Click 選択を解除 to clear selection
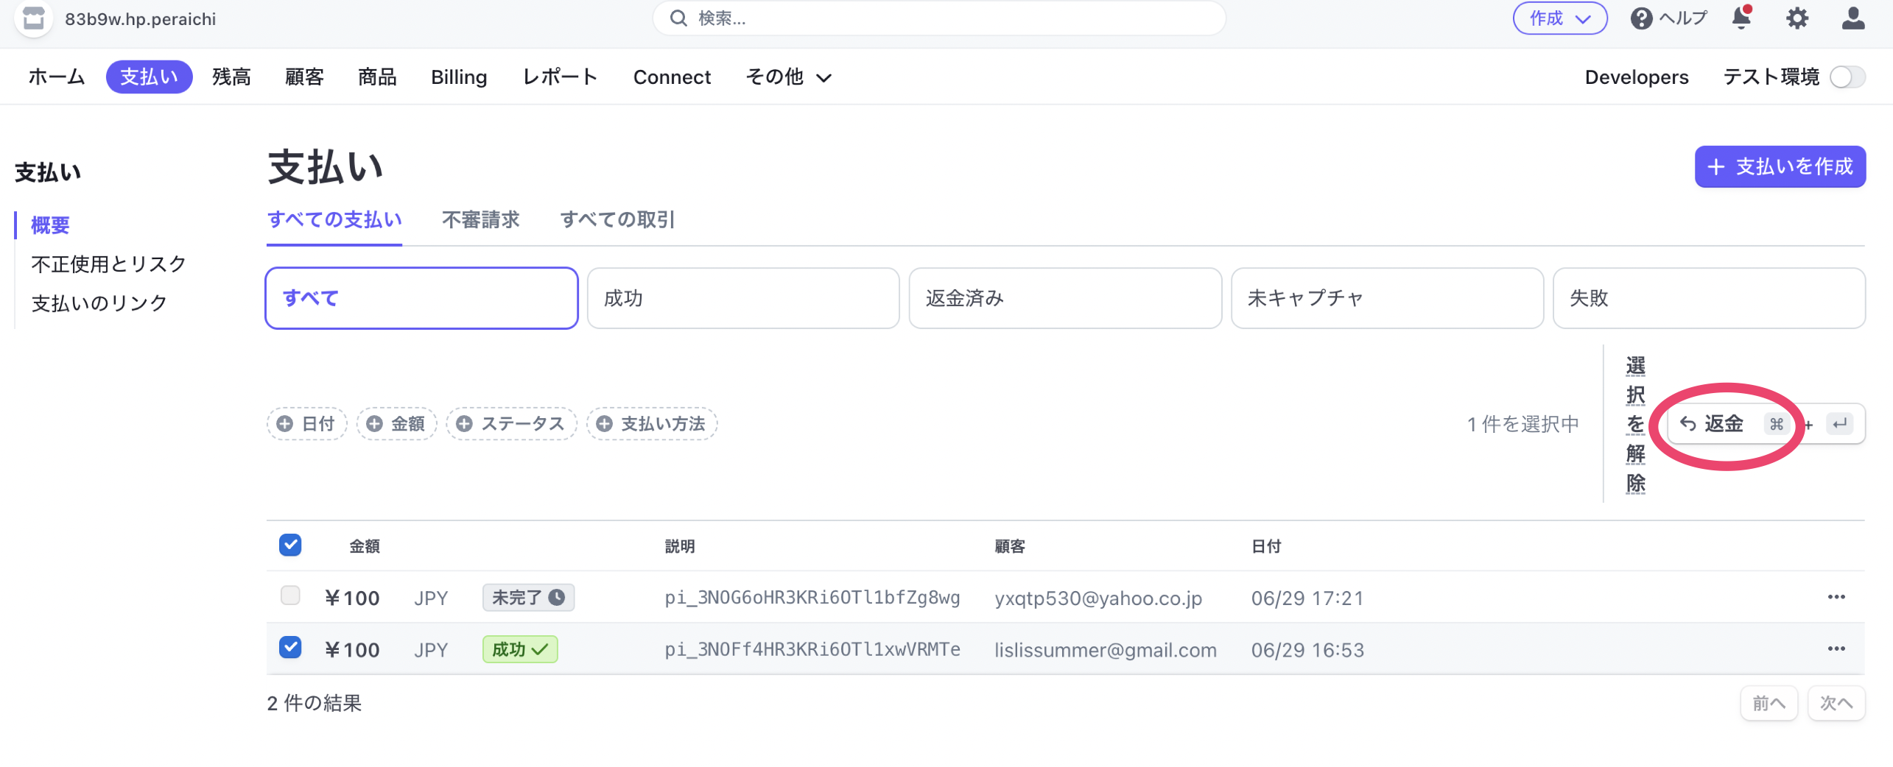The width and height of the screenshot is (1893, 767). tap(1635, 424)
